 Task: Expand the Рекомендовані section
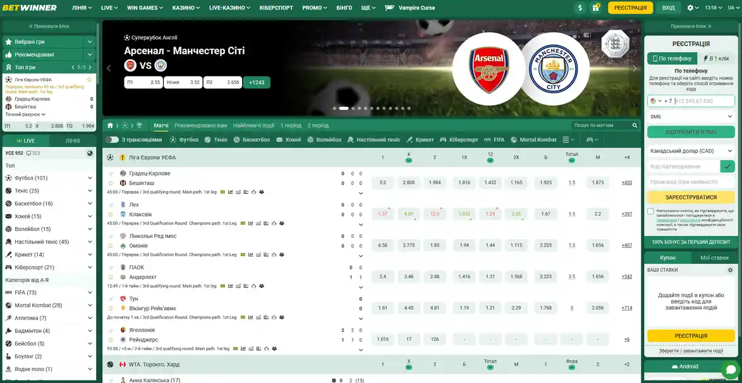90,54
